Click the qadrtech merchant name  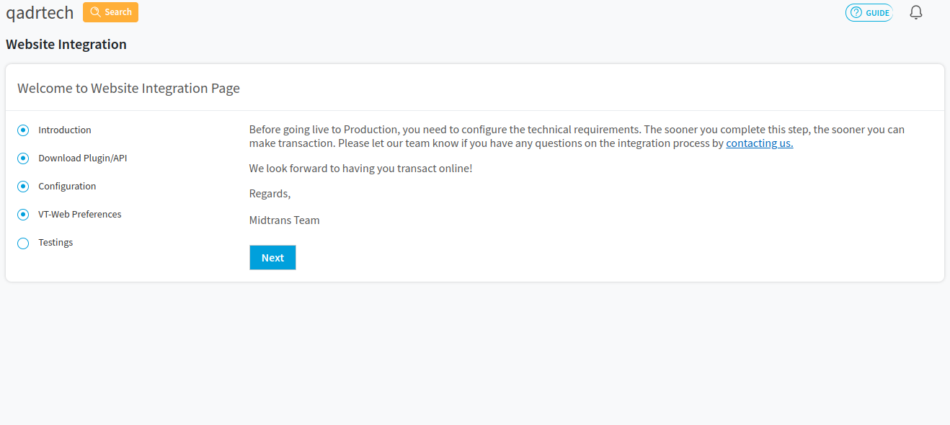[40, 12]
